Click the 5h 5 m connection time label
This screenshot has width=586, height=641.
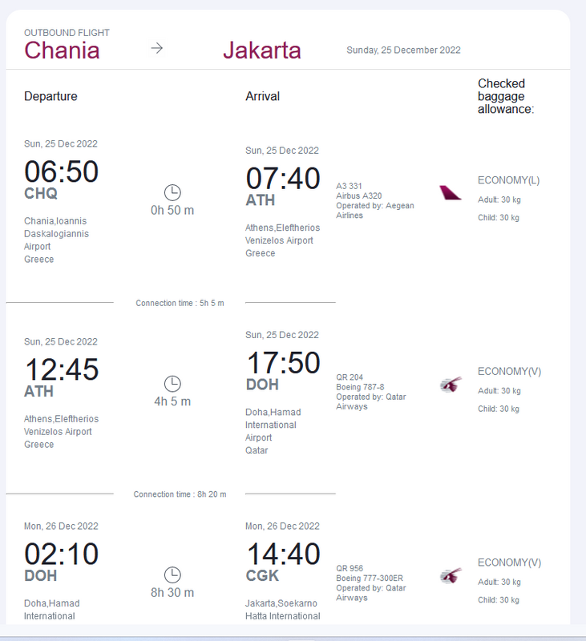point(180,303)
